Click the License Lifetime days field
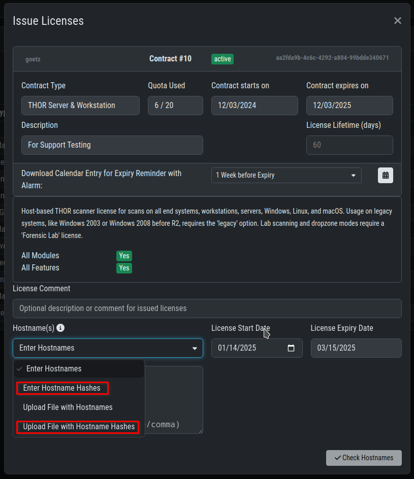Viewport: 414px width, 479px height. tap(349, 145)
